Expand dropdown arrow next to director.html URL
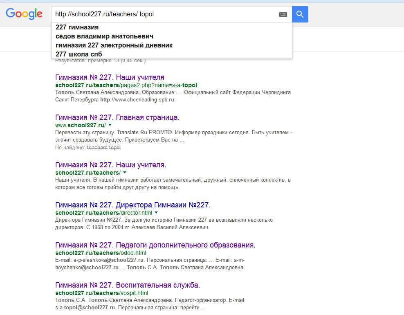 coord(156,213)
